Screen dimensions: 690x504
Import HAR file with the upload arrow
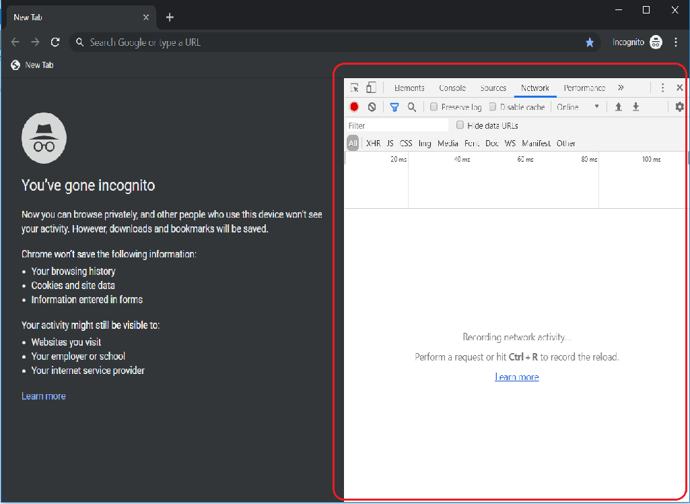click(x=618, y=106)
